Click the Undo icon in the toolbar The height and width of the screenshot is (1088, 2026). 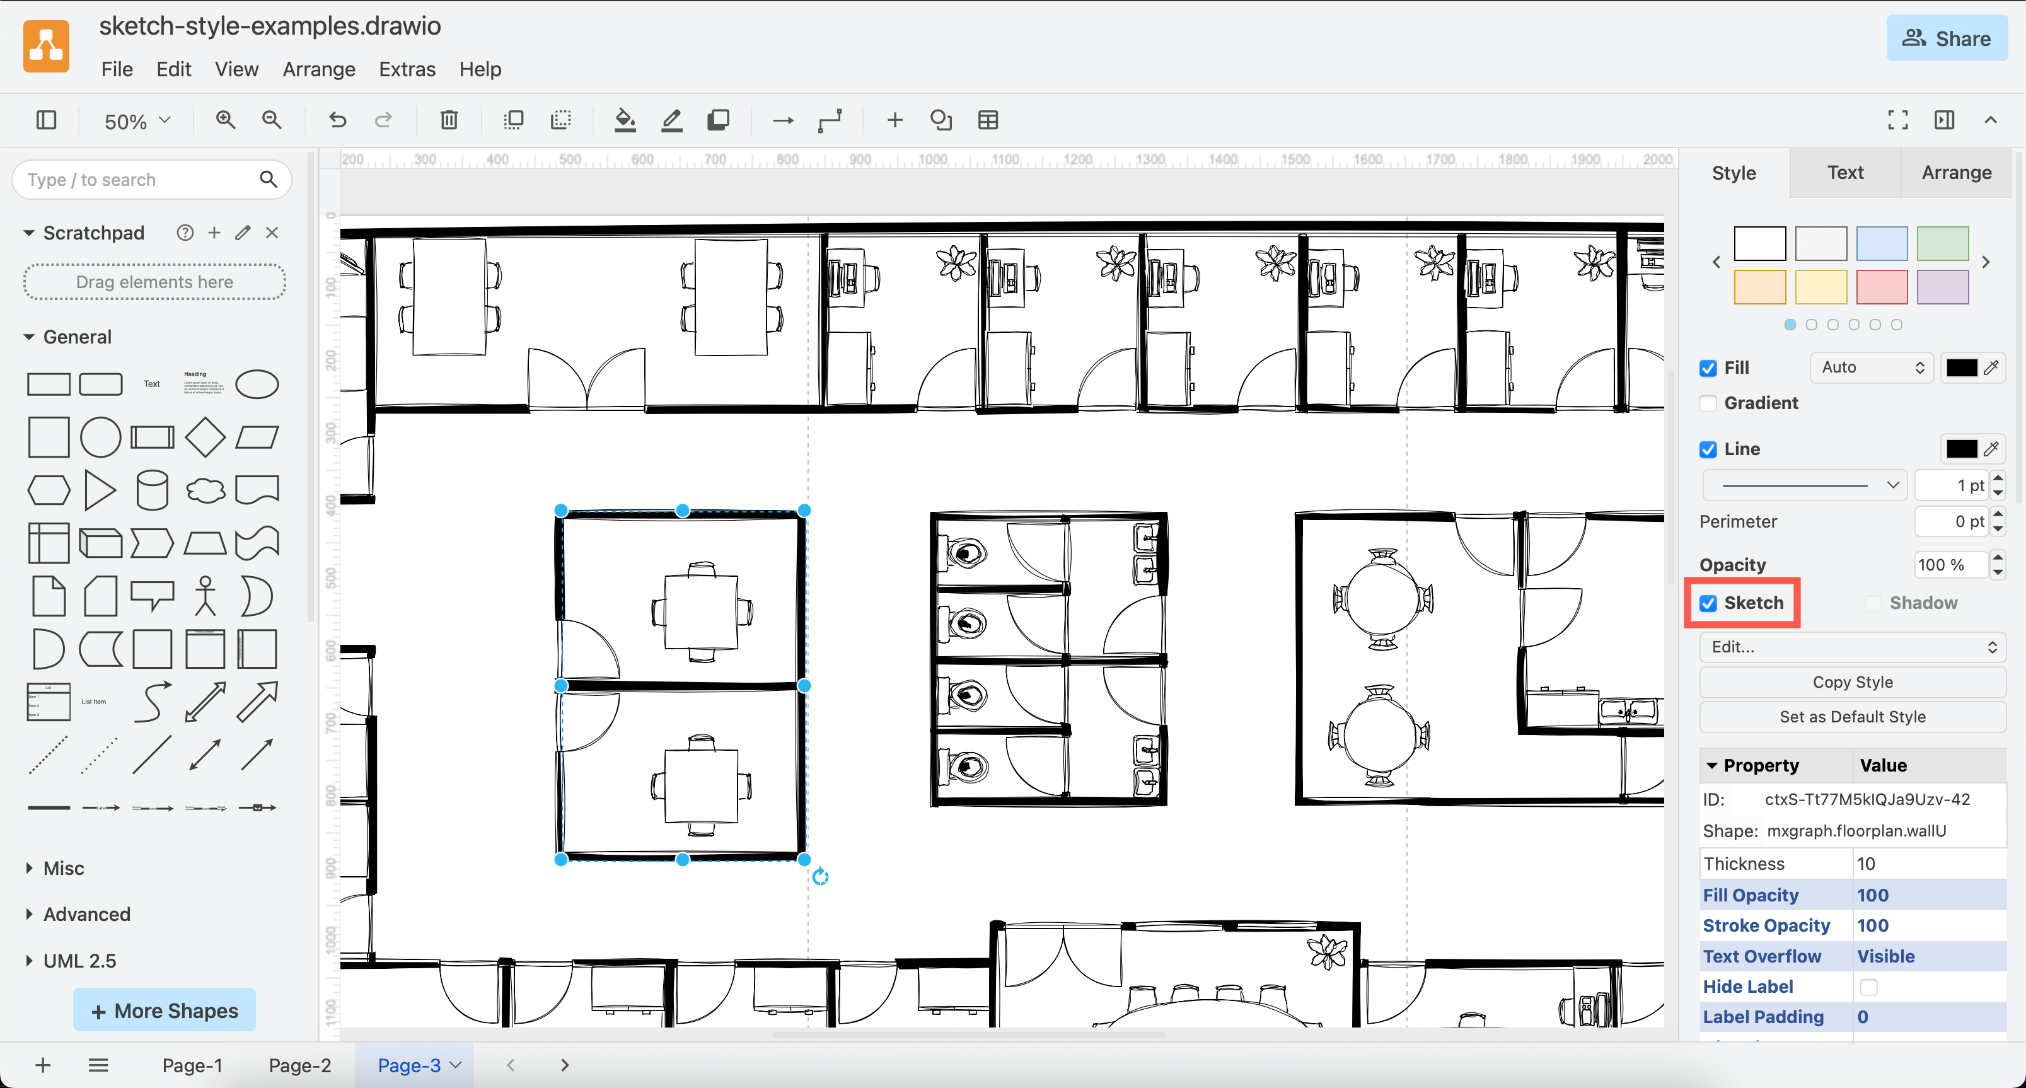tap(337, 120)
